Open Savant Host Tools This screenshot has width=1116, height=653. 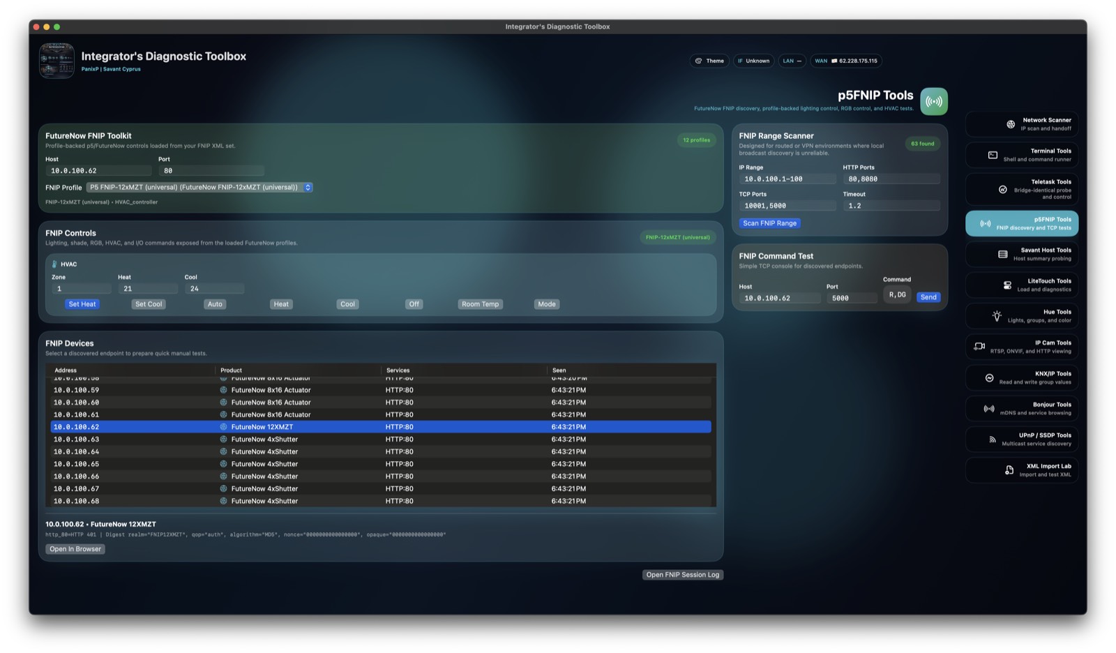(1021, 254)
